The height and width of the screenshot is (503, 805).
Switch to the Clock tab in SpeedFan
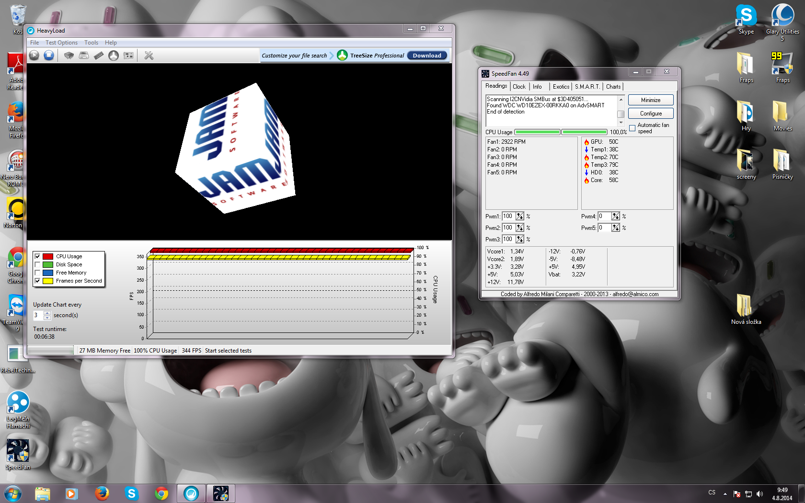[x=519, y=87]
